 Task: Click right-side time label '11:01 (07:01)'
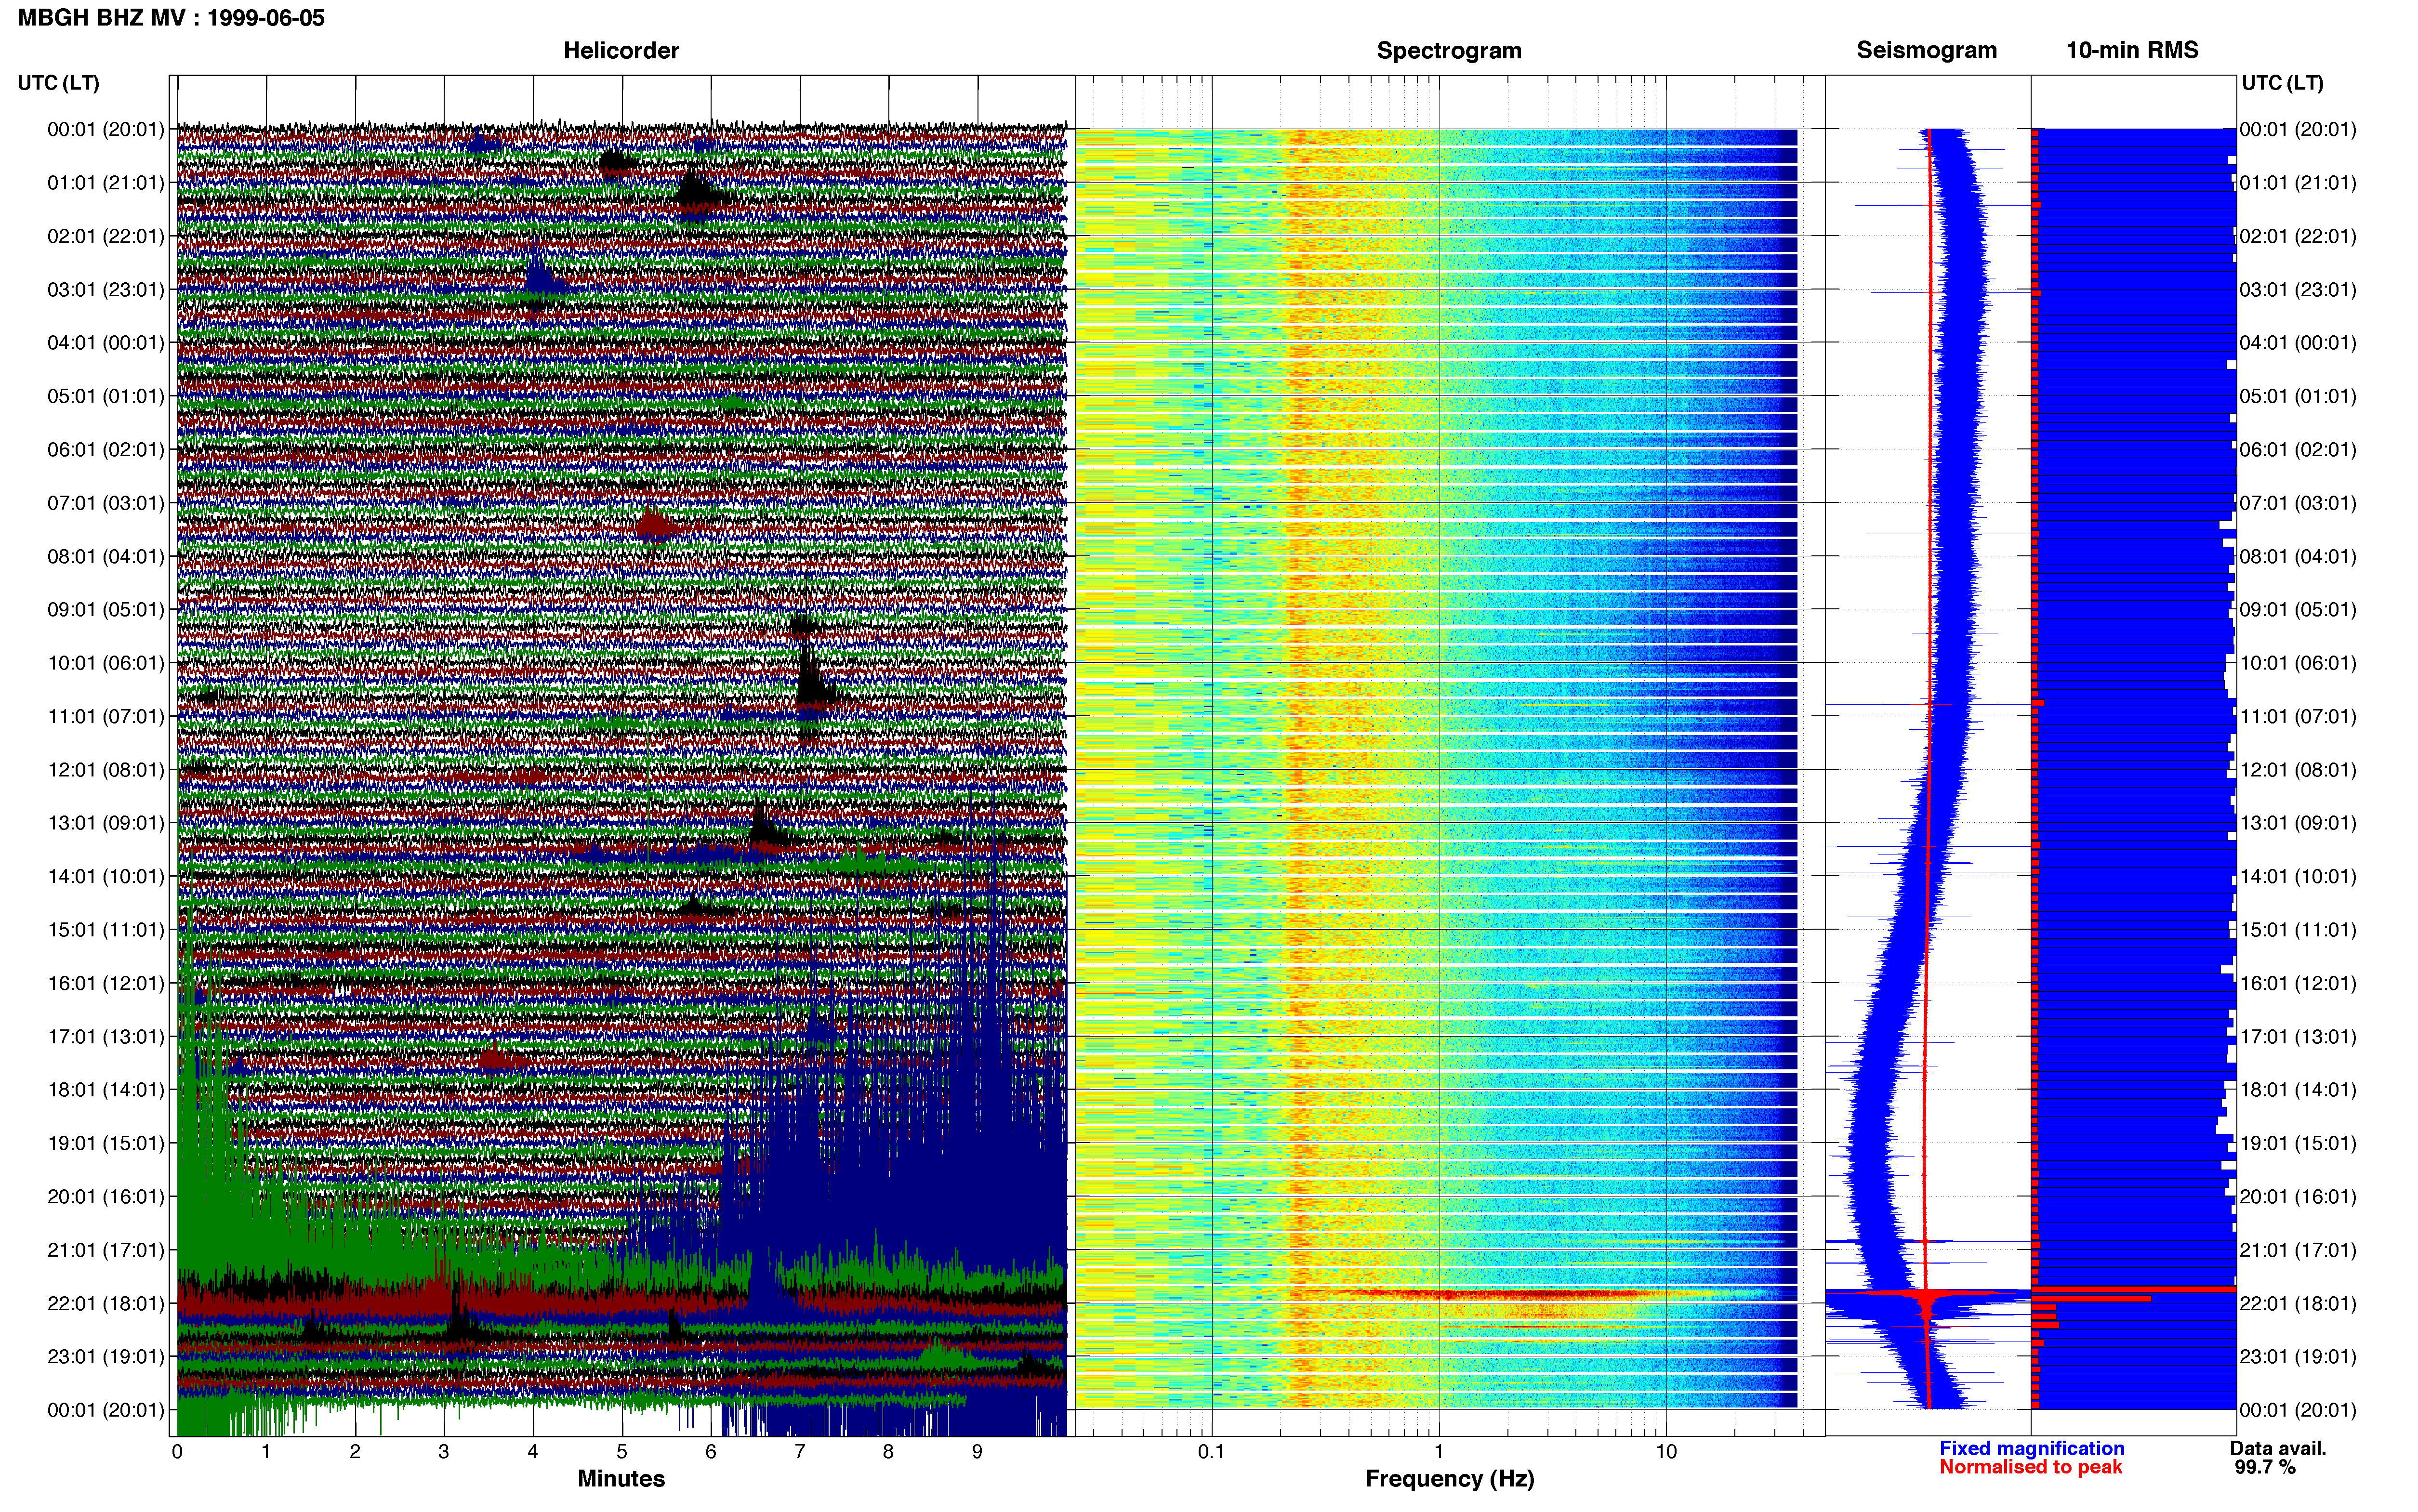click(x=2298, y=716)
